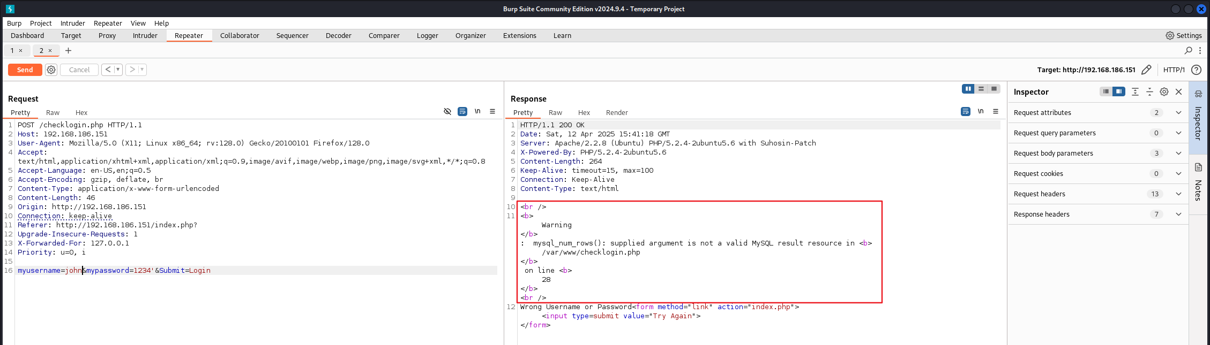
Task: Toggle newline display in Request editor
Action: click(x=477, y=111)
